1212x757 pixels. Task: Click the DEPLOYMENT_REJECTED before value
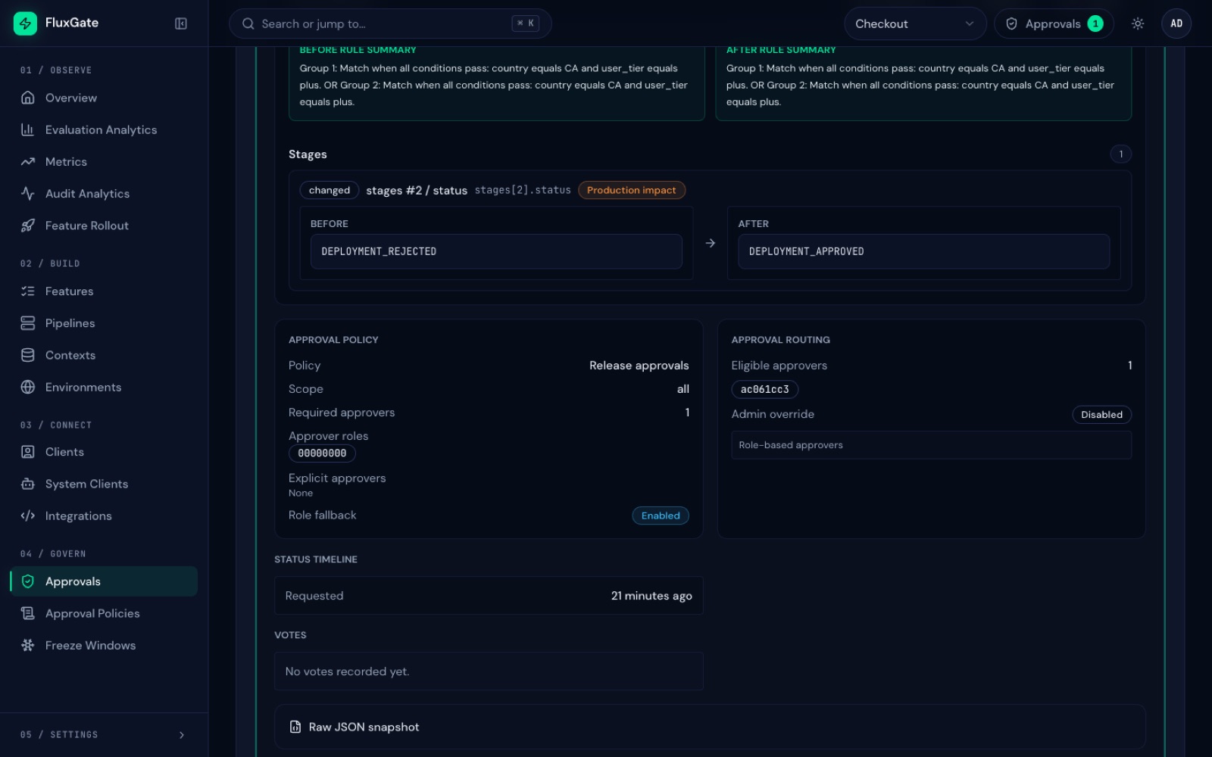pos(496,251)
